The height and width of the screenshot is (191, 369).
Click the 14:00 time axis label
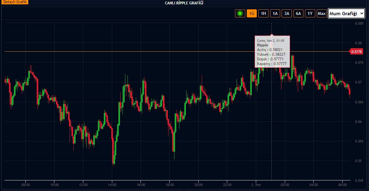click(112, 185)
